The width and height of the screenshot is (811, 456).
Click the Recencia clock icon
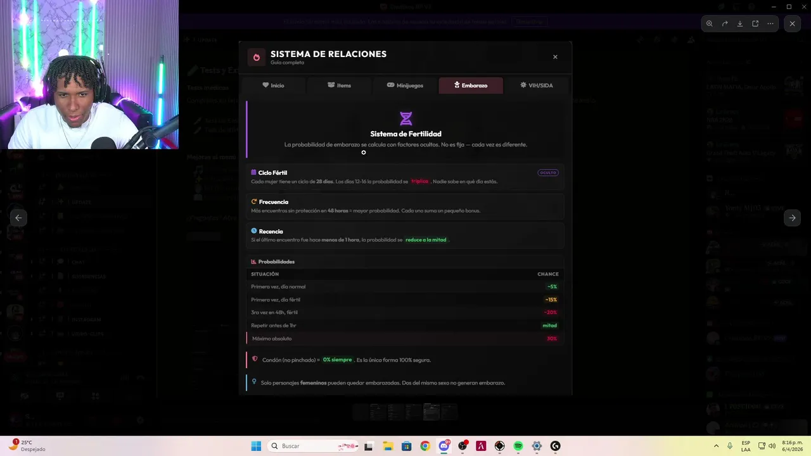(254, 231)
